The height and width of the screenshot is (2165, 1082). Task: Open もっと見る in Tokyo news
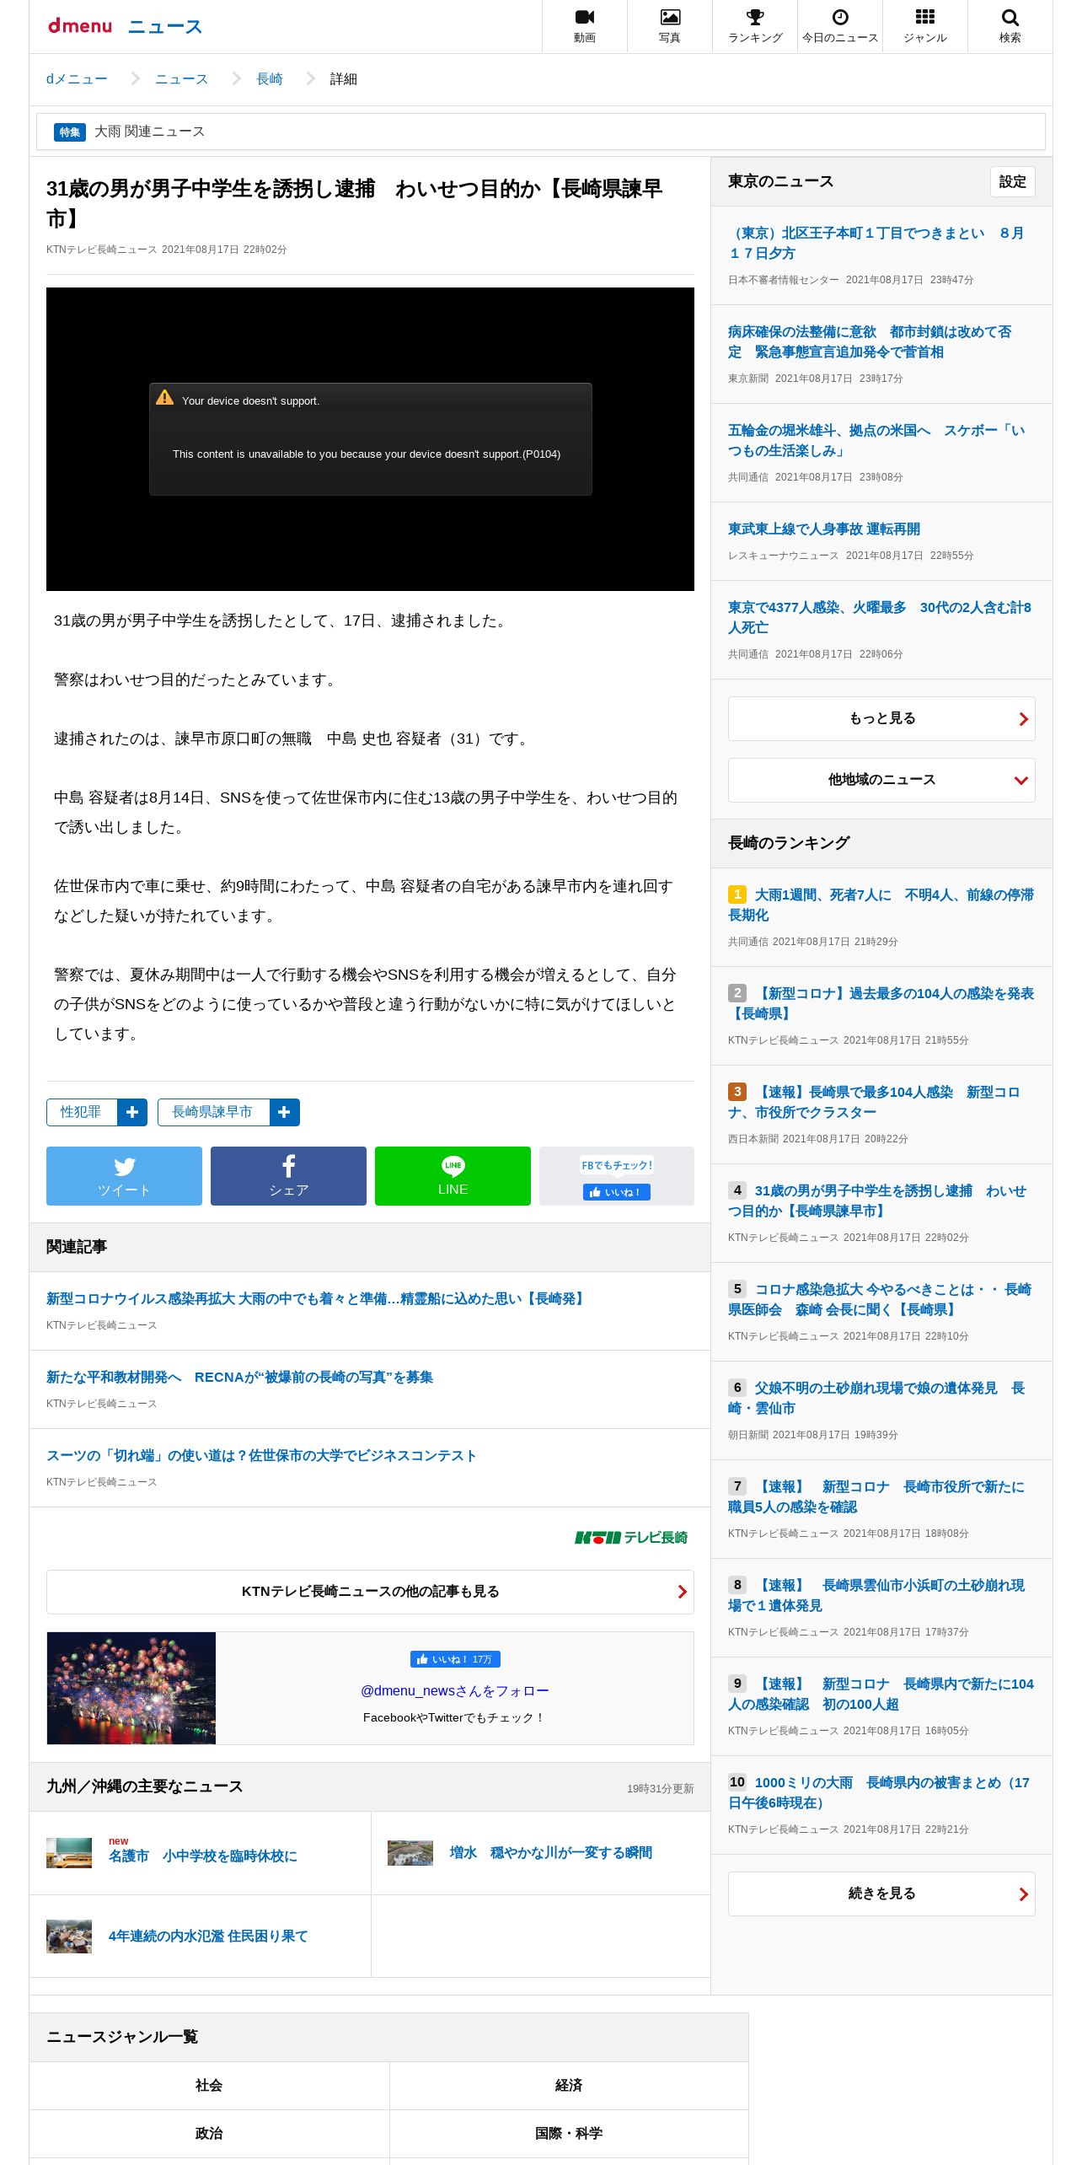[x=881, y=718]
